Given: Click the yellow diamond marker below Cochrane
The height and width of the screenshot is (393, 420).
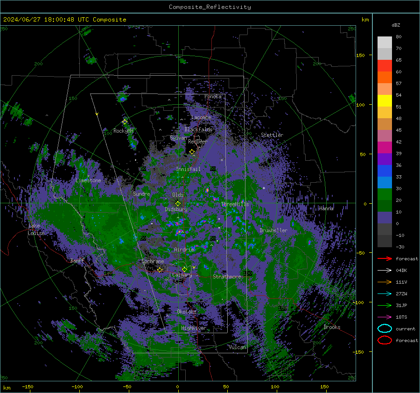Looking at the screenshot, I should click(x=160, y=270).
